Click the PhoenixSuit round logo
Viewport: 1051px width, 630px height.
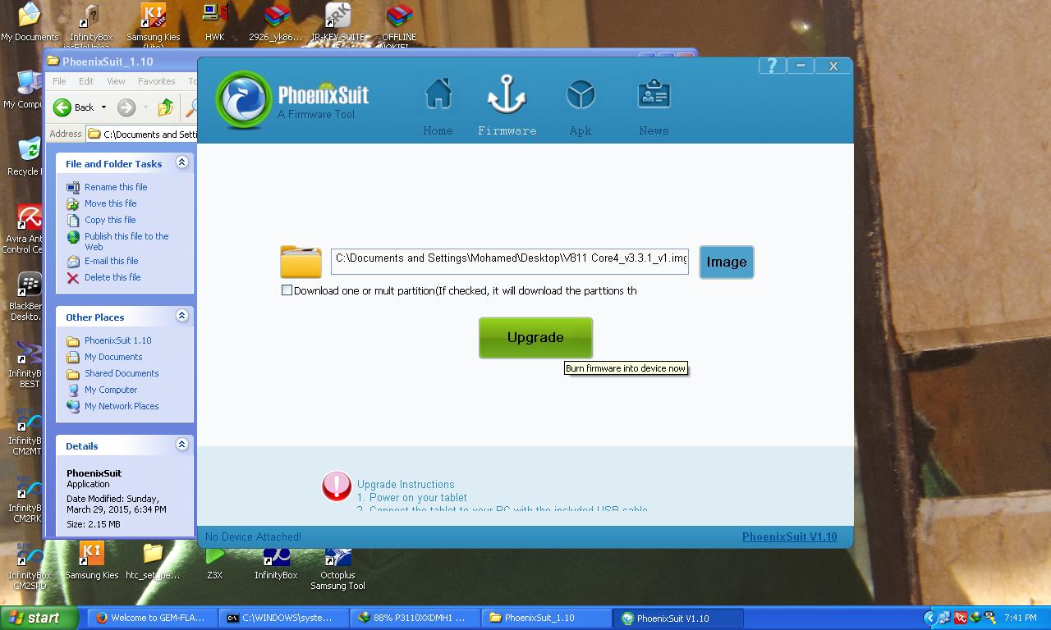(244, 100)
